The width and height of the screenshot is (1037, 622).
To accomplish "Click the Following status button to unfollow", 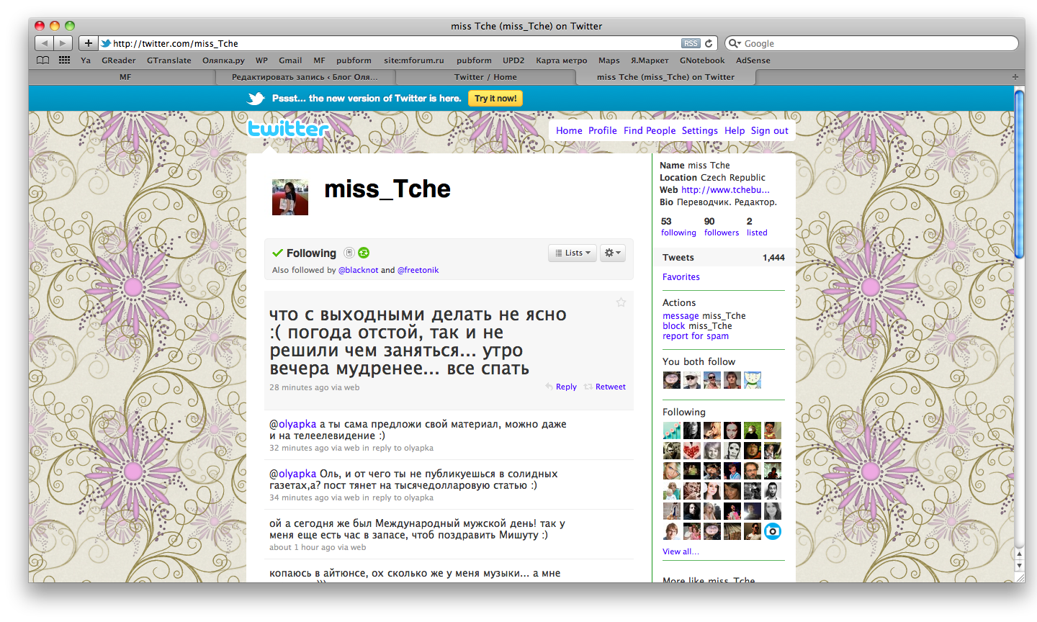I will [x=304, y=253].
